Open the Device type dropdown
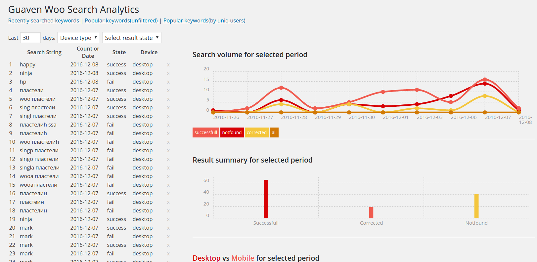Viewport: 537px width, 262px height. point(79,38)
